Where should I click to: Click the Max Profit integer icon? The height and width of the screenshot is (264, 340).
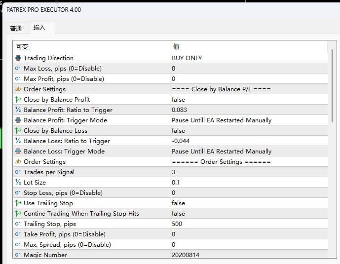pos(18,79)
